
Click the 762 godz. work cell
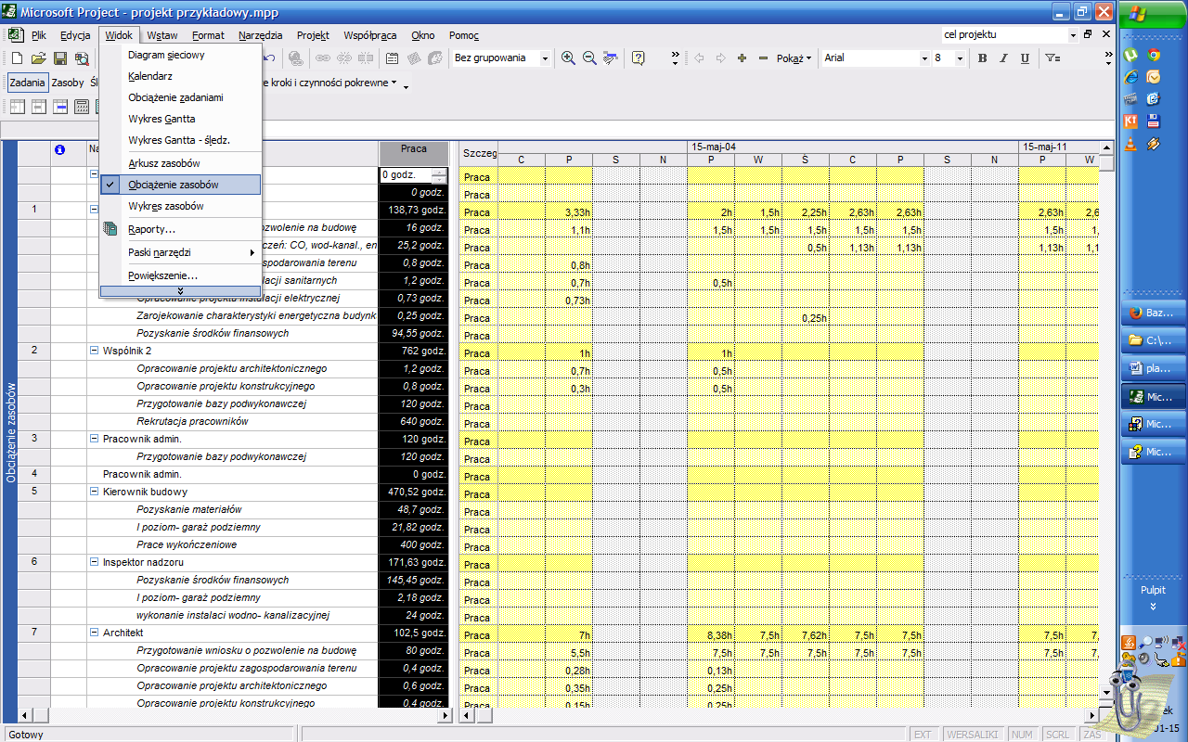(x=414, y=351)
